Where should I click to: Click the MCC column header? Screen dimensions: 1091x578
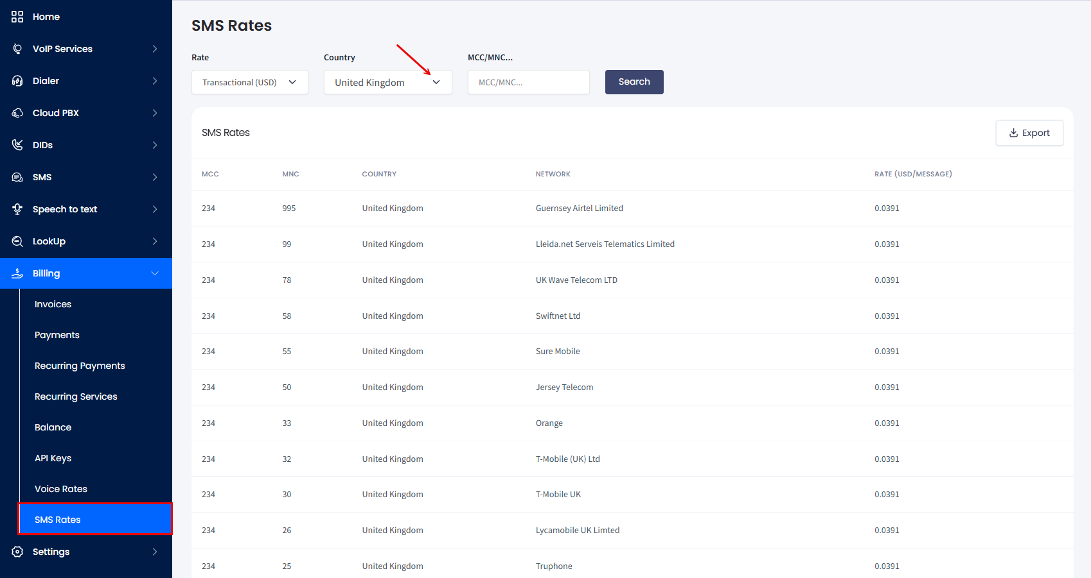click(x=210, y=174)
